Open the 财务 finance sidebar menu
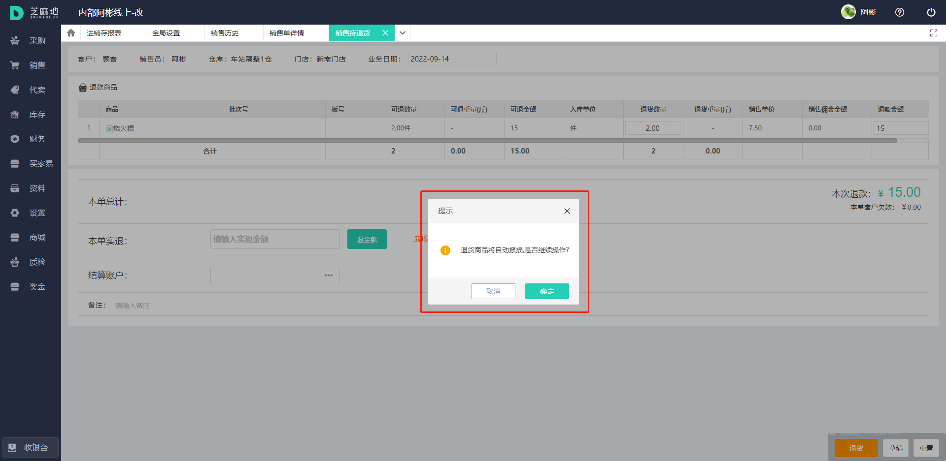The height and width of the screenshot is (461, 946). pos(30,139)
